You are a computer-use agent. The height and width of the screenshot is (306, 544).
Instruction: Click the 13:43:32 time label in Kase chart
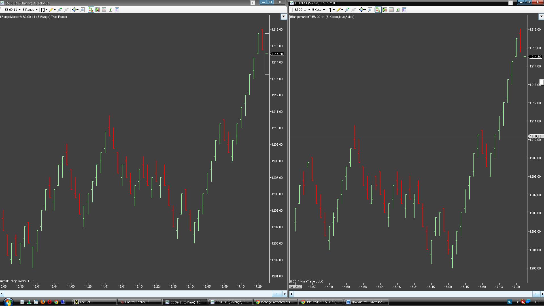[296, 287]
